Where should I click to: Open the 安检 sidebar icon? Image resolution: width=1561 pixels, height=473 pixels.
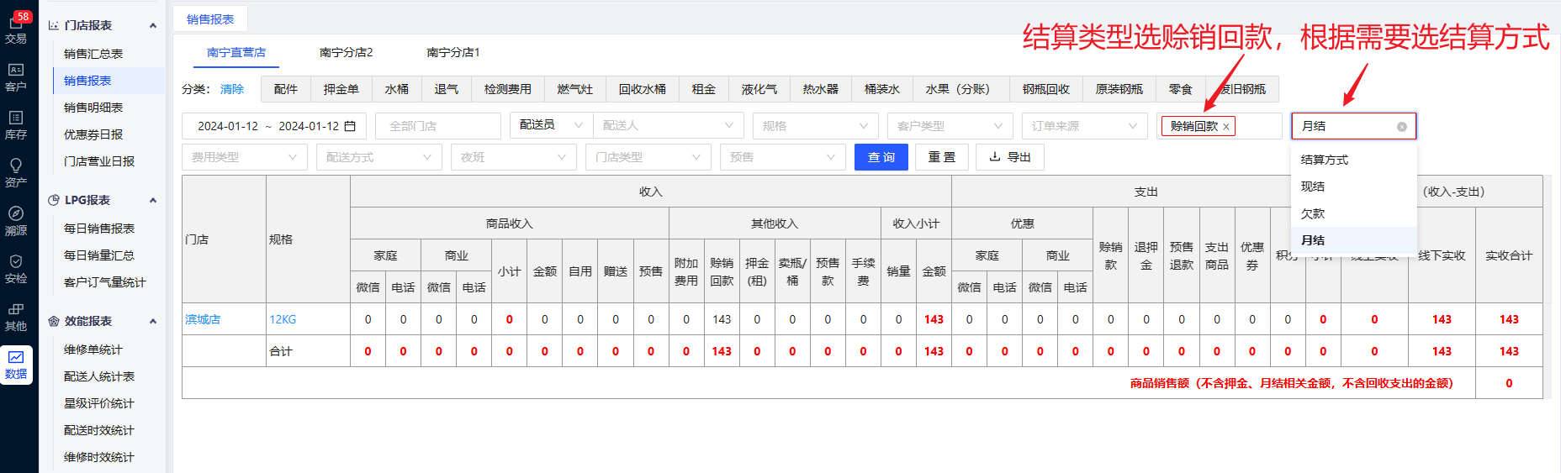pyautogui.click(x=16, y=268)
